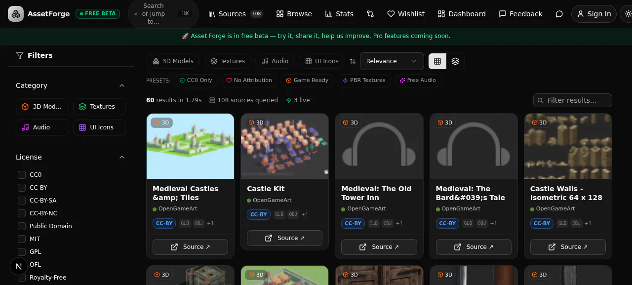This screenshot has width=632, height=285.
Task: Open Stats page in navbar
Action: coord(339,14)
